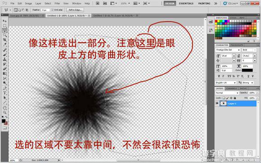Open the font style Bold dropdown

[249, 50]
